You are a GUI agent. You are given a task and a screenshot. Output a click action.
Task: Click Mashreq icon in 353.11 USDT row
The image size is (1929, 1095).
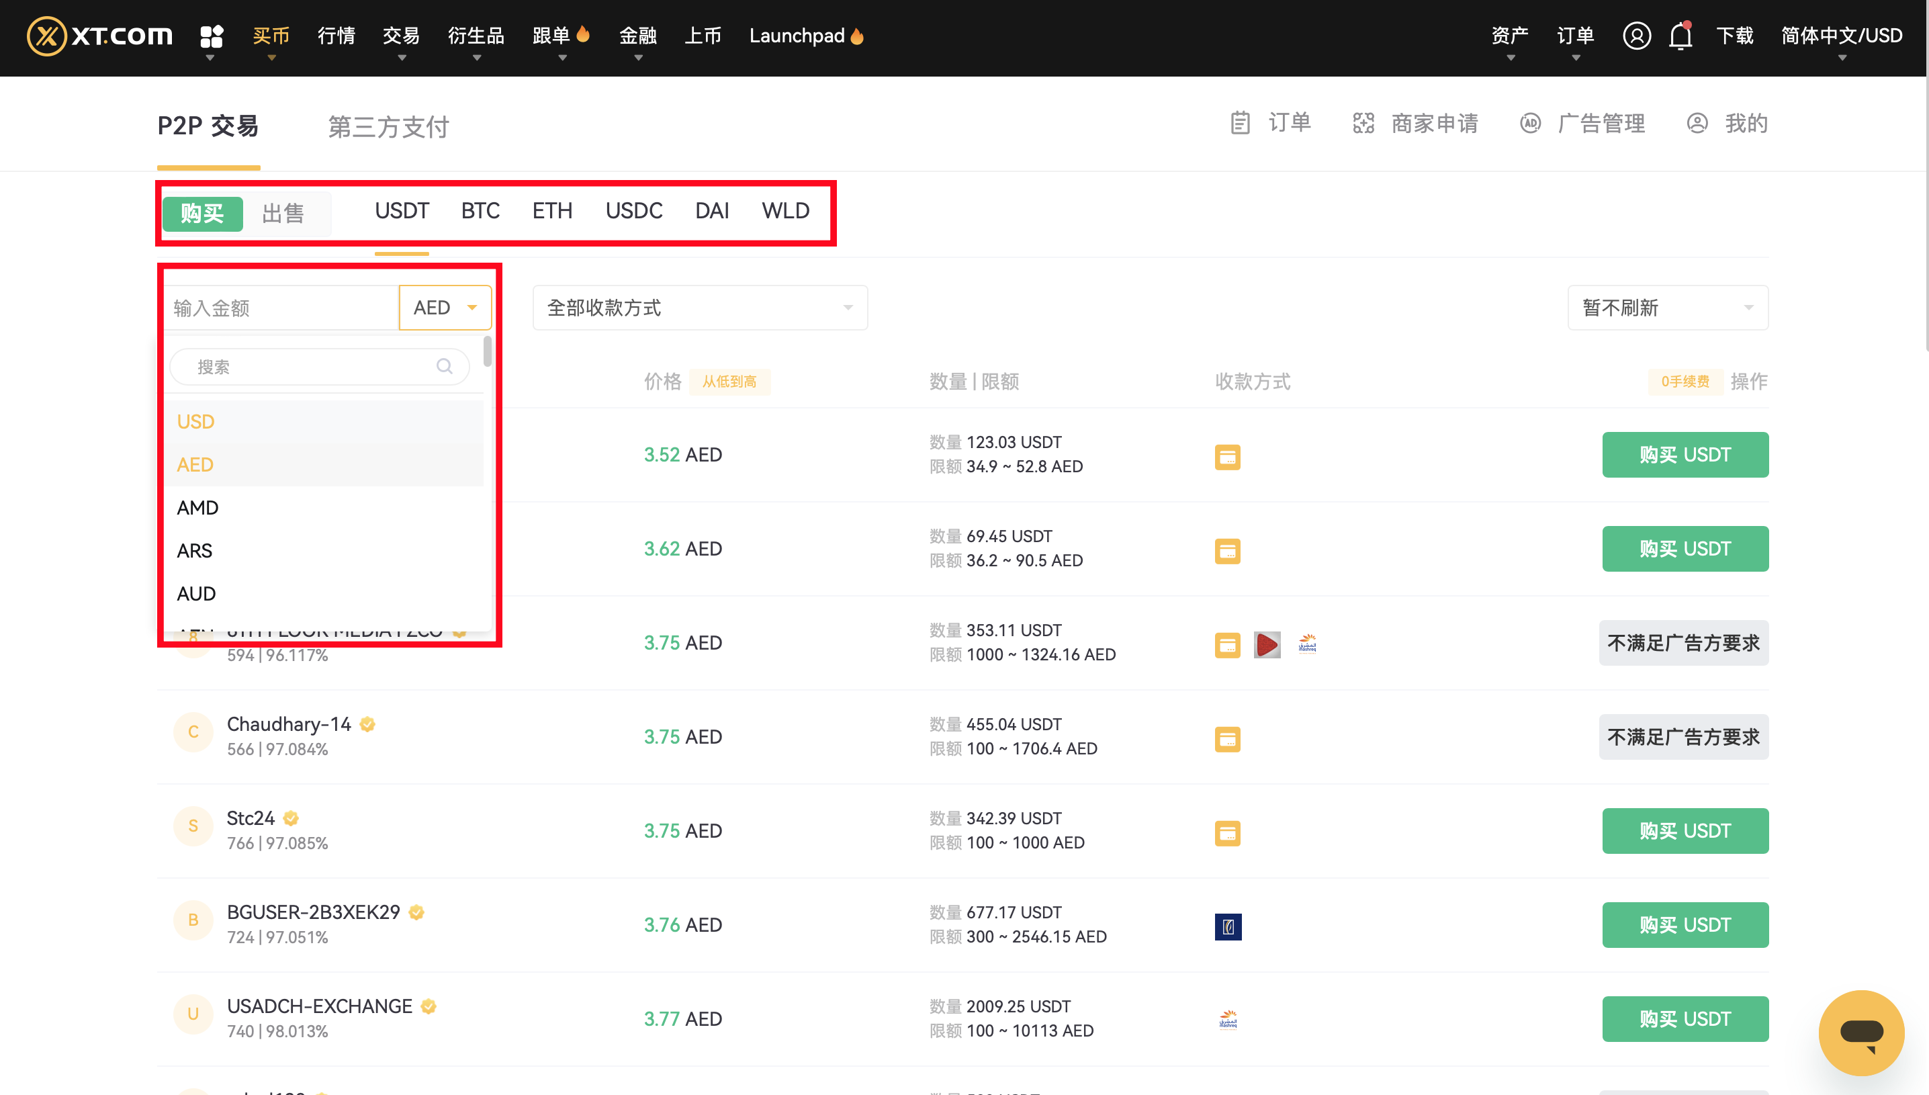(1307, 644)
